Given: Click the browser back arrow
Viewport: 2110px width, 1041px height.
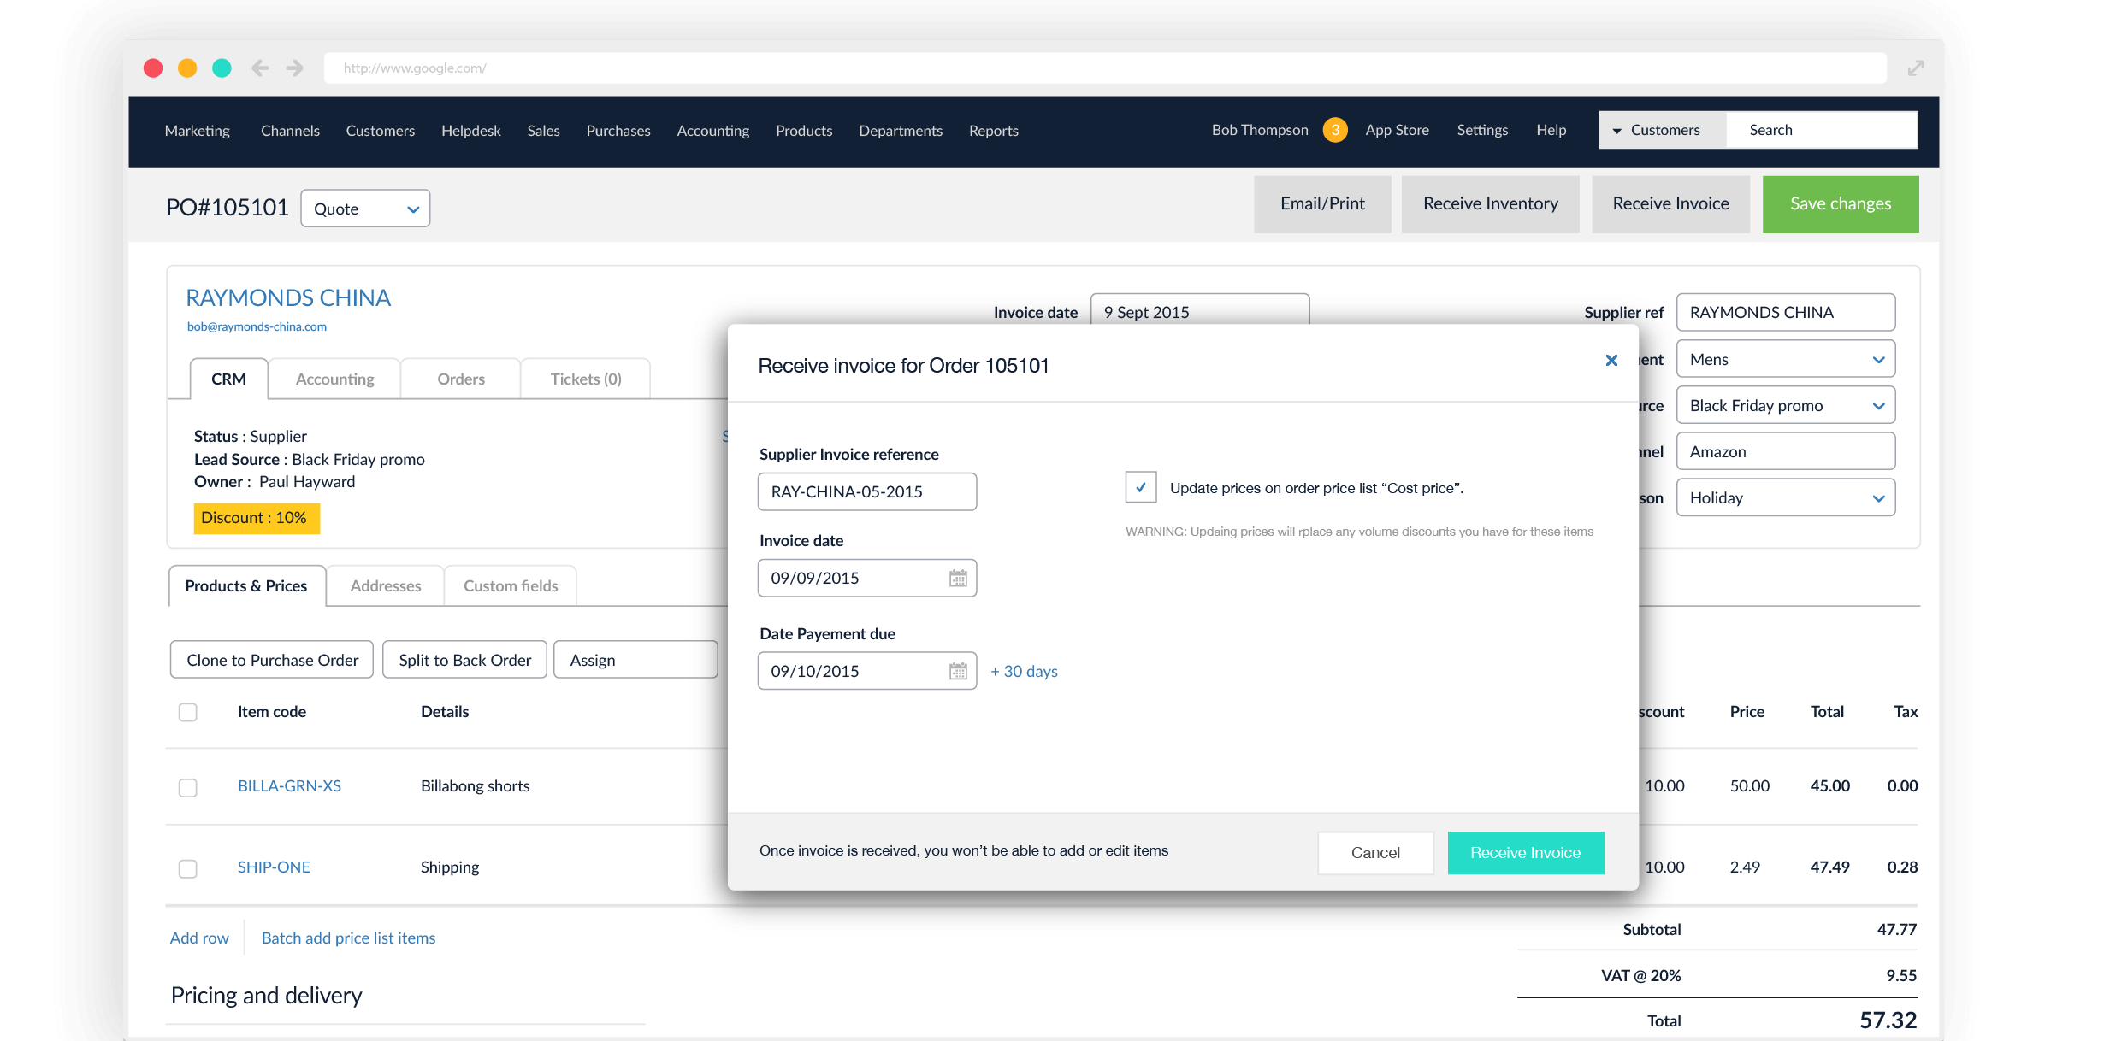Looking at the screenshot, I should tap(260, 68).
